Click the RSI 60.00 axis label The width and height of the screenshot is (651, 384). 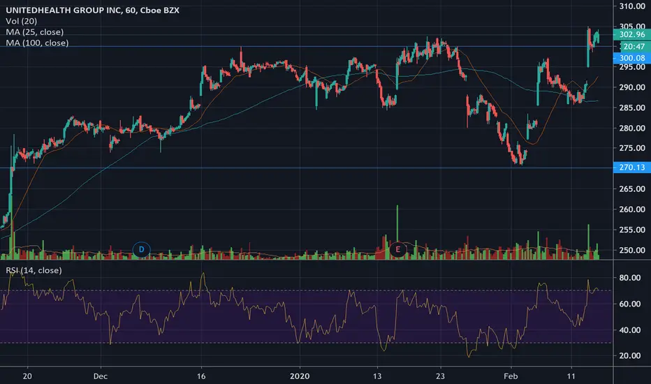point(629,304)
